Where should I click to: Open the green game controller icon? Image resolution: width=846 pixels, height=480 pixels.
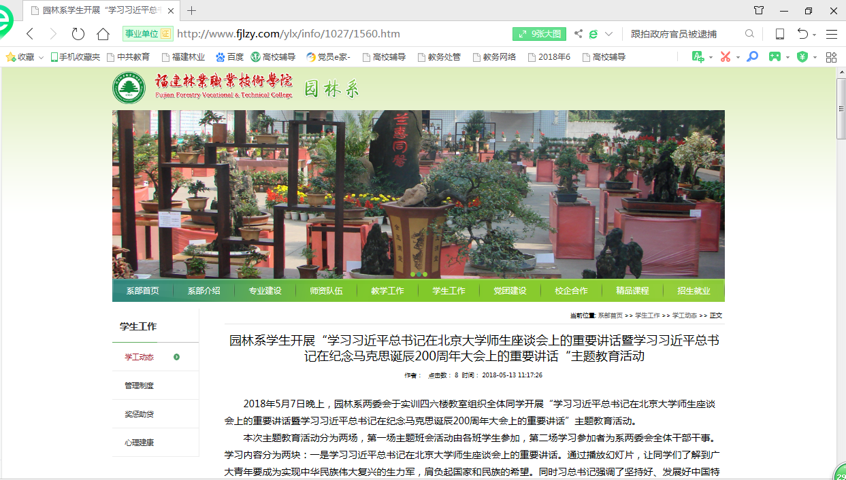point(775,57)
